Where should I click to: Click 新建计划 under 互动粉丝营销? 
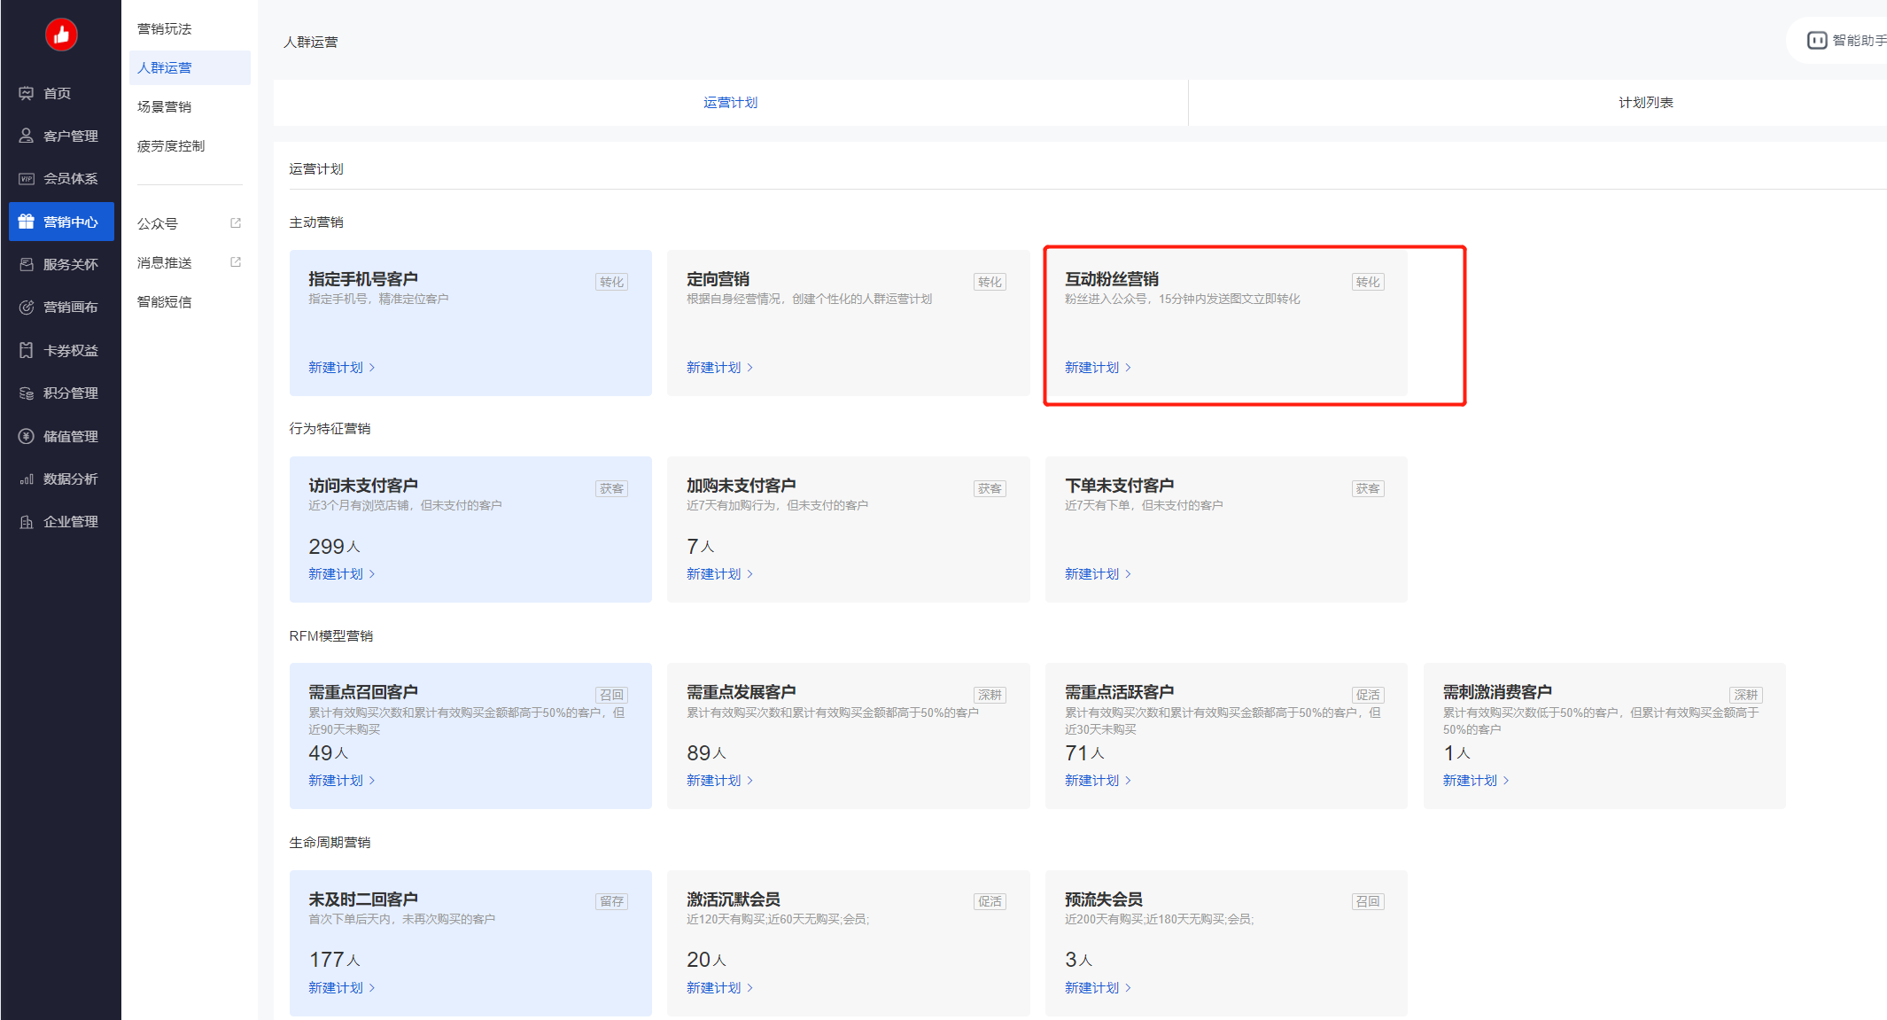(x=1098, y=367)
